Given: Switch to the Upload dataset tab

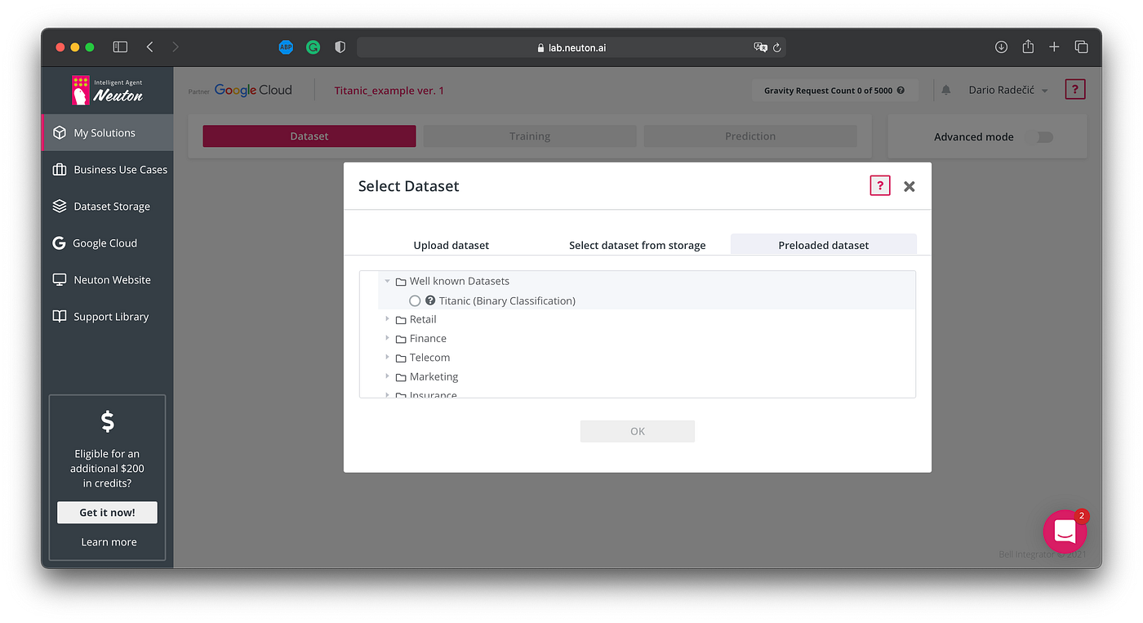Looking at the screenshot, I should pyautogui.click(x=451, y=244).
